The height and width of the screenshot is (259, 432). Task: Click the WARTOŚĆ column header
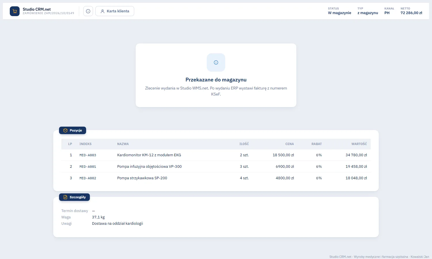[359, 144]
